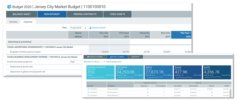Click the Benefits column header in table
Viewport: 237px width, 100px height.
(x=223, y=86)
